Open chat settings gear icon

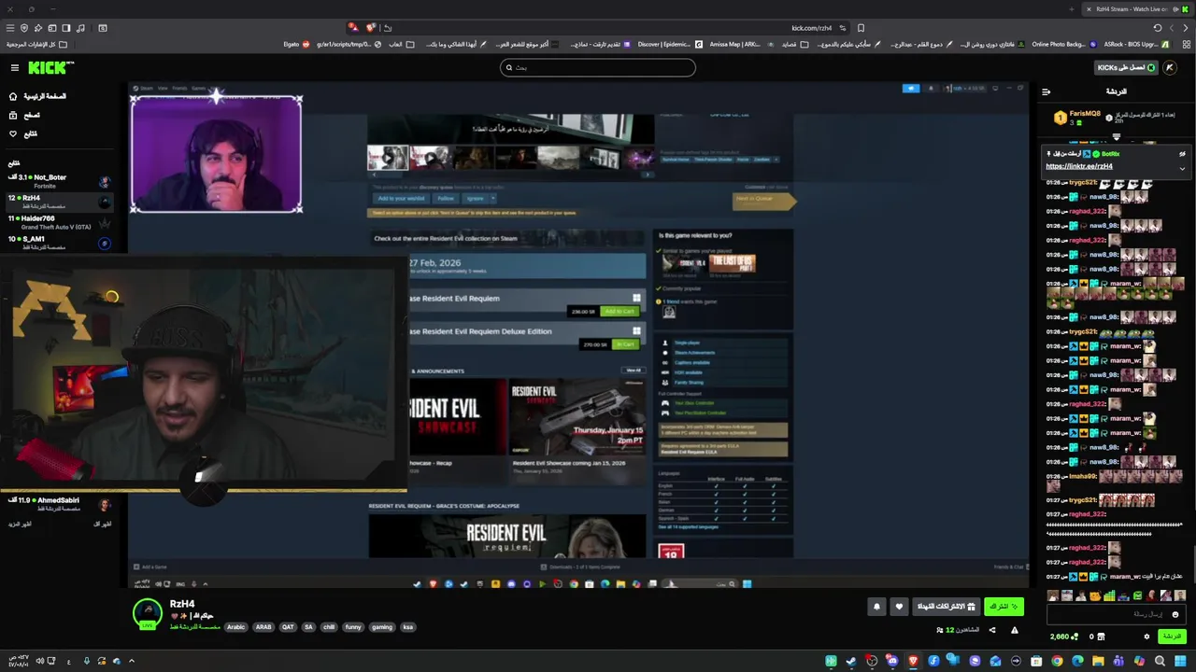pos(1146,637)
